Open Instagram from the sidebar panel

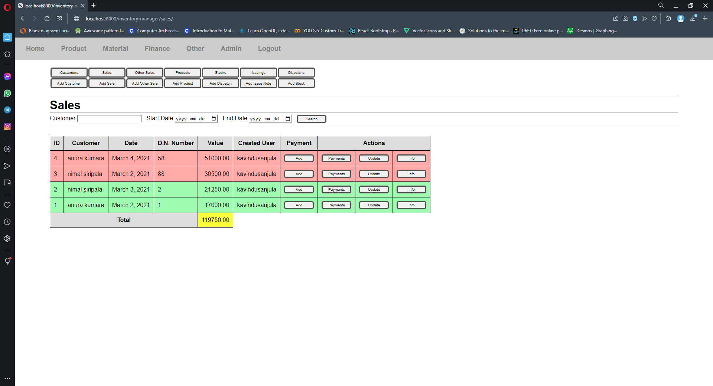click(7, 127)
